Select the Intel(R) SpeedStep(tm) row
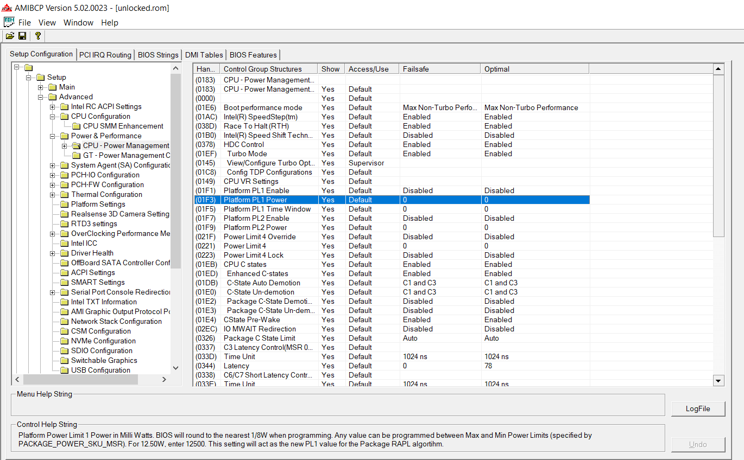The width and height of the screenshot is (744, 460). [x=392, y=117]
